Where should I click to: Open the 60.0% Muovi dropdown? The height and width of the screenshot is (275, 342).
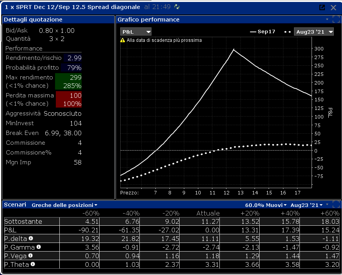(266, 205)
